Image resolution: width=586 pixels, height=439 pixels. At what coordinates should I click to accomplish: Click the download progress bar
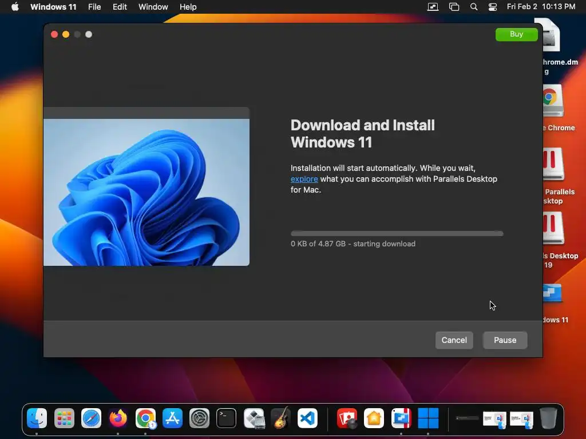coord(397,234)
